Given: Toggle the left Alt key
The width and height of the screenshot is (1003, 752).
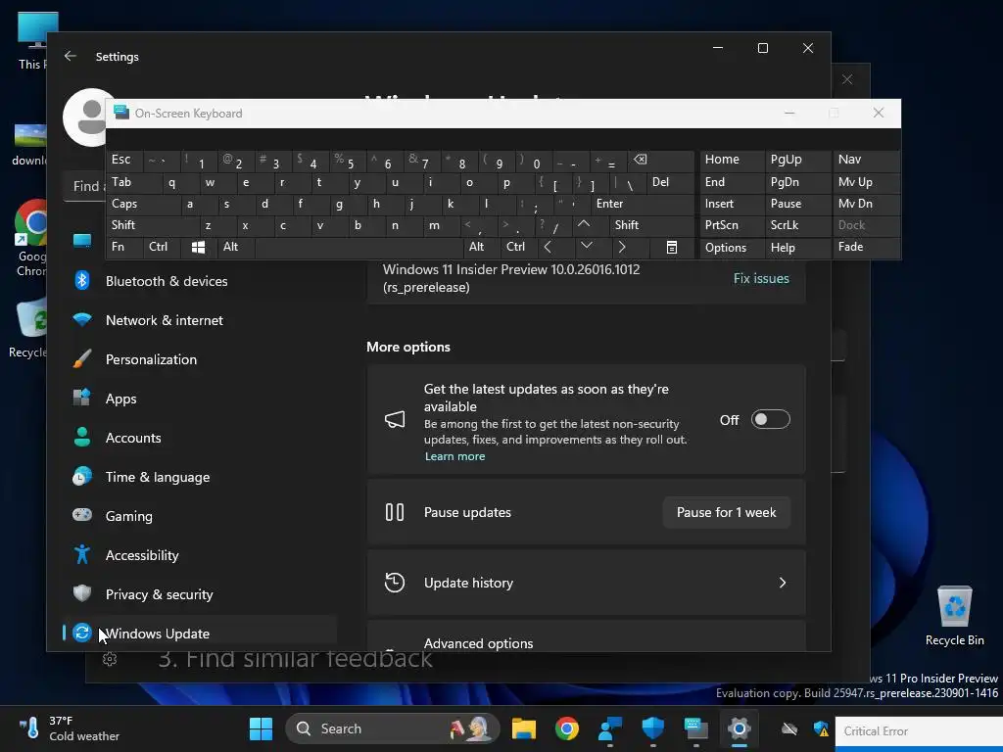Looking at the screenshot, I should click(235, 247).
